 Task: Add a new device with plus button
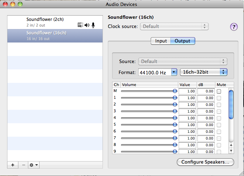13,165
